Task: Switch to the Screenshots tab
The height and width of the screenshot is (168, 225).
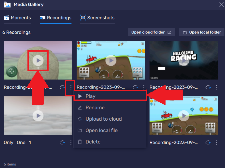Action: (97, 18)
